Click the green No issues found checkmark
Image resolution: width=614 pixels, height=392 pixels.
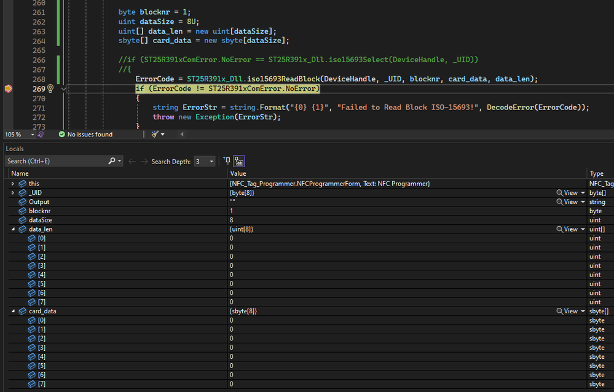tap(62, 135)
